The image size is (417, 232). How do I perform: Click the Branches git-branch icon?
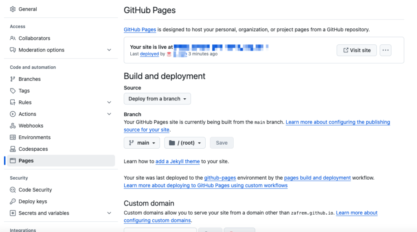coord(13,79)
